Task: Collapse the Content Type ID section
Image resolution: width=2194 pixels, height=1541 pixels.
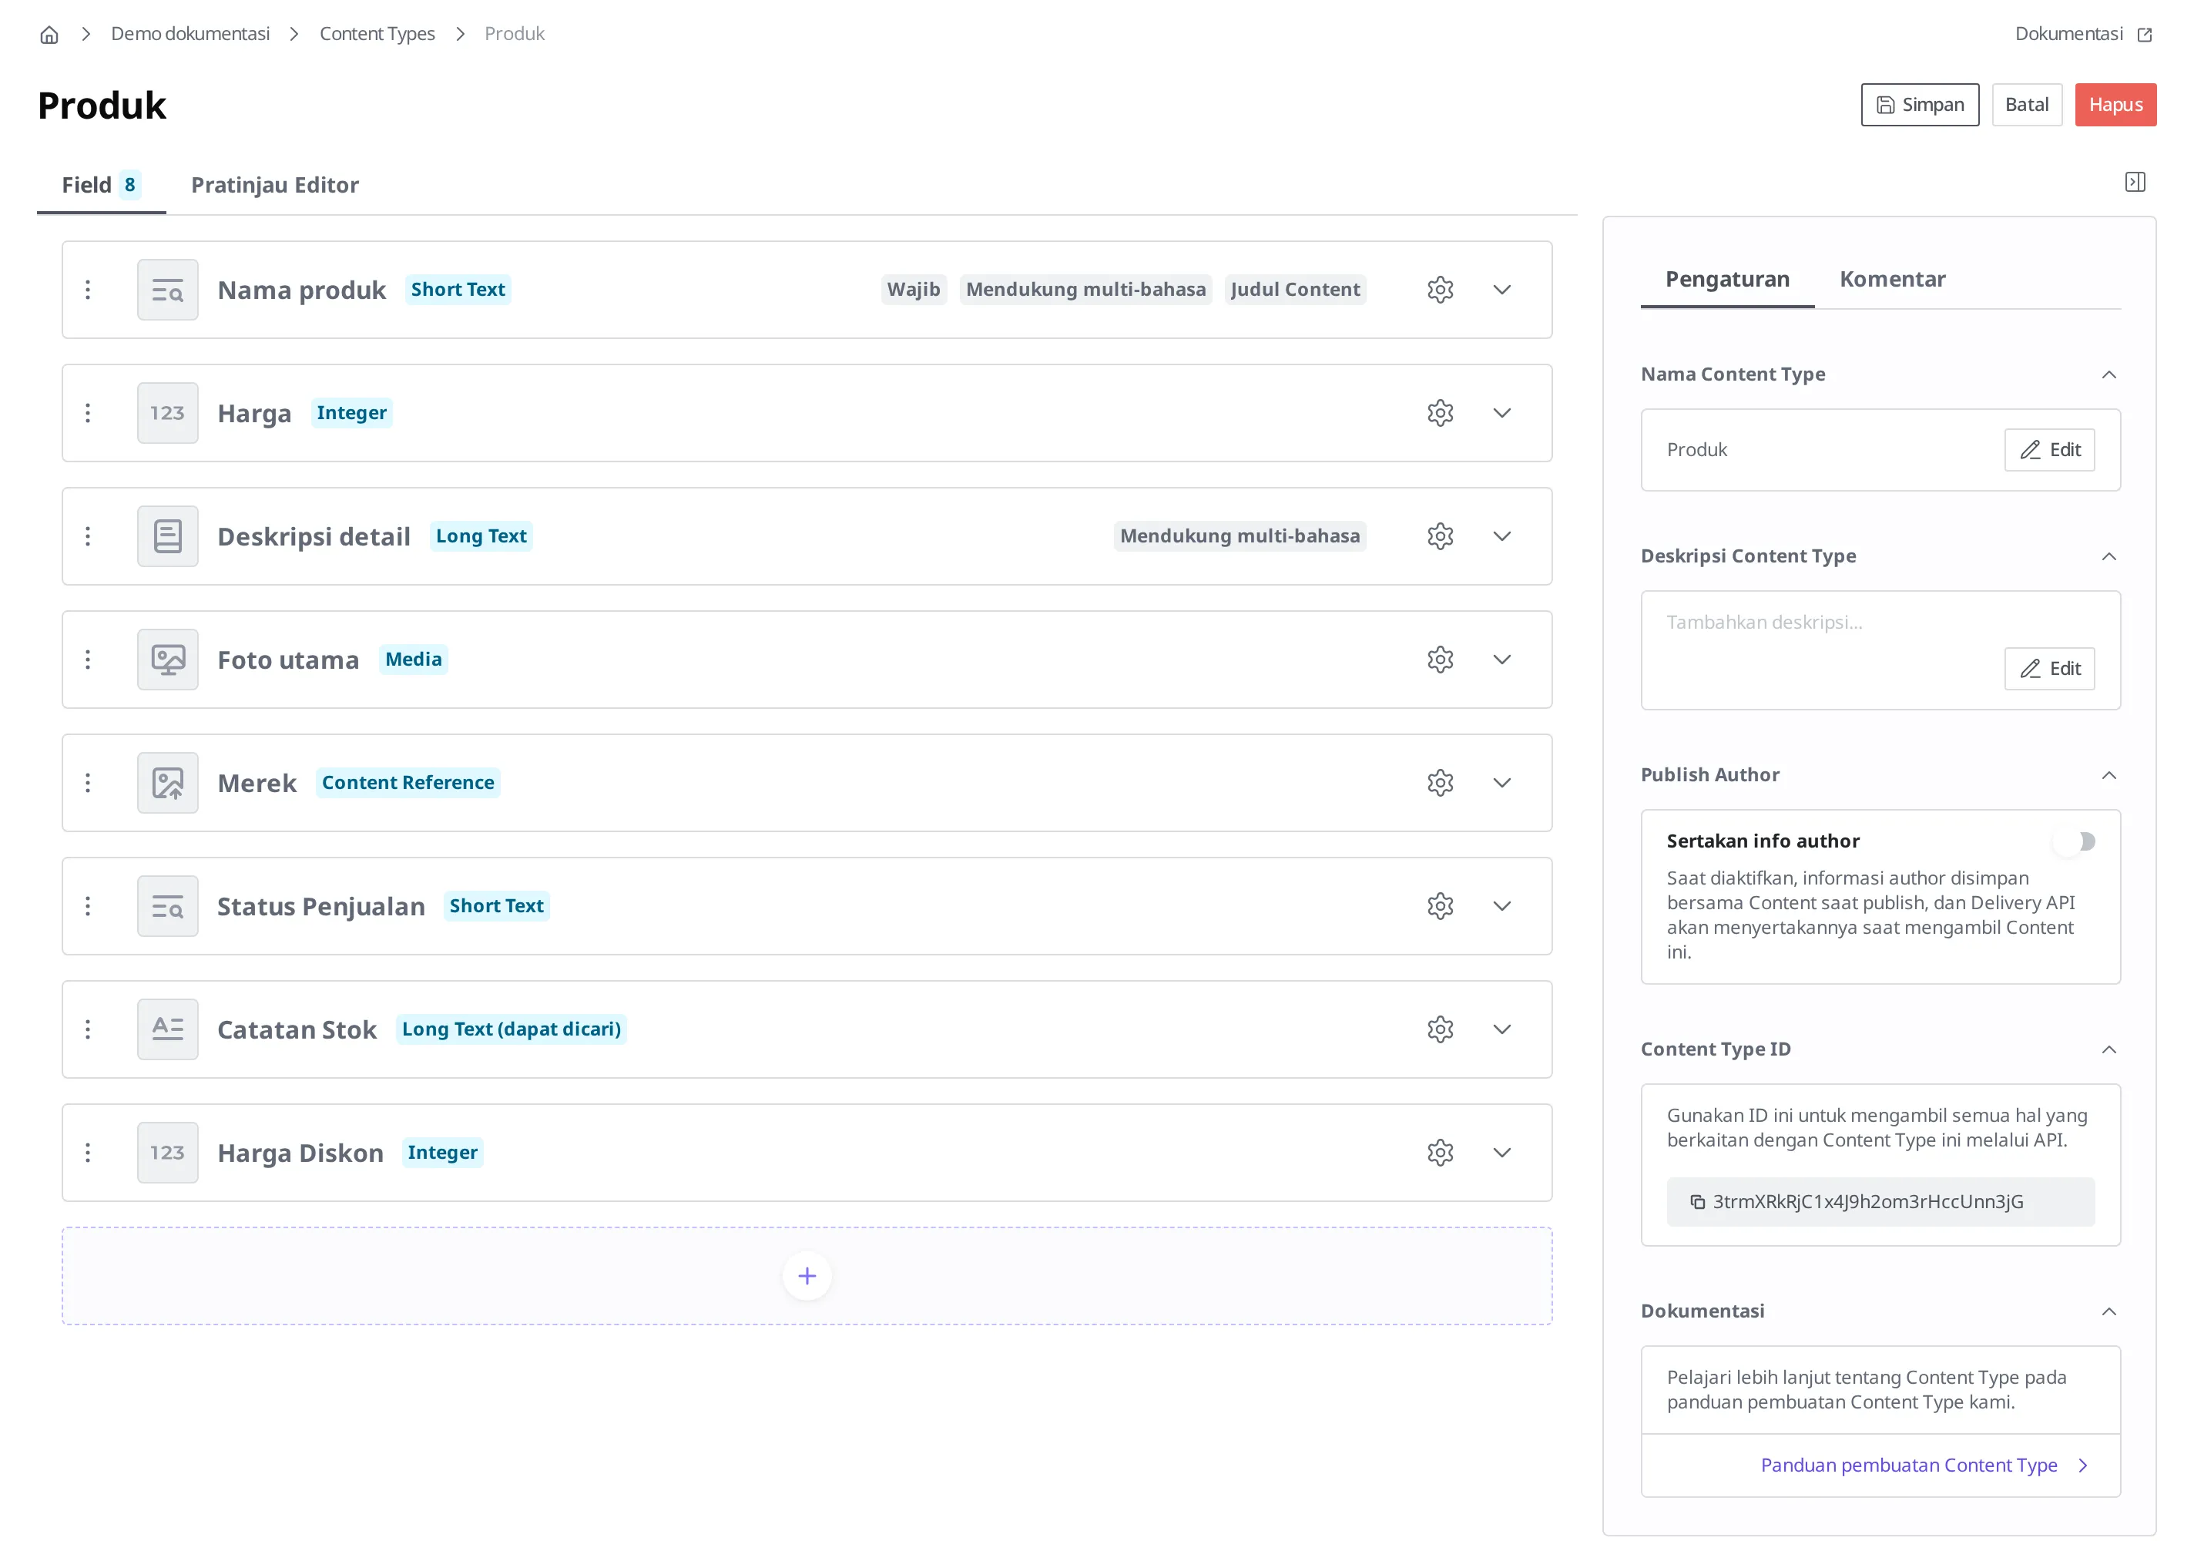Action: coord(2109,1049)
